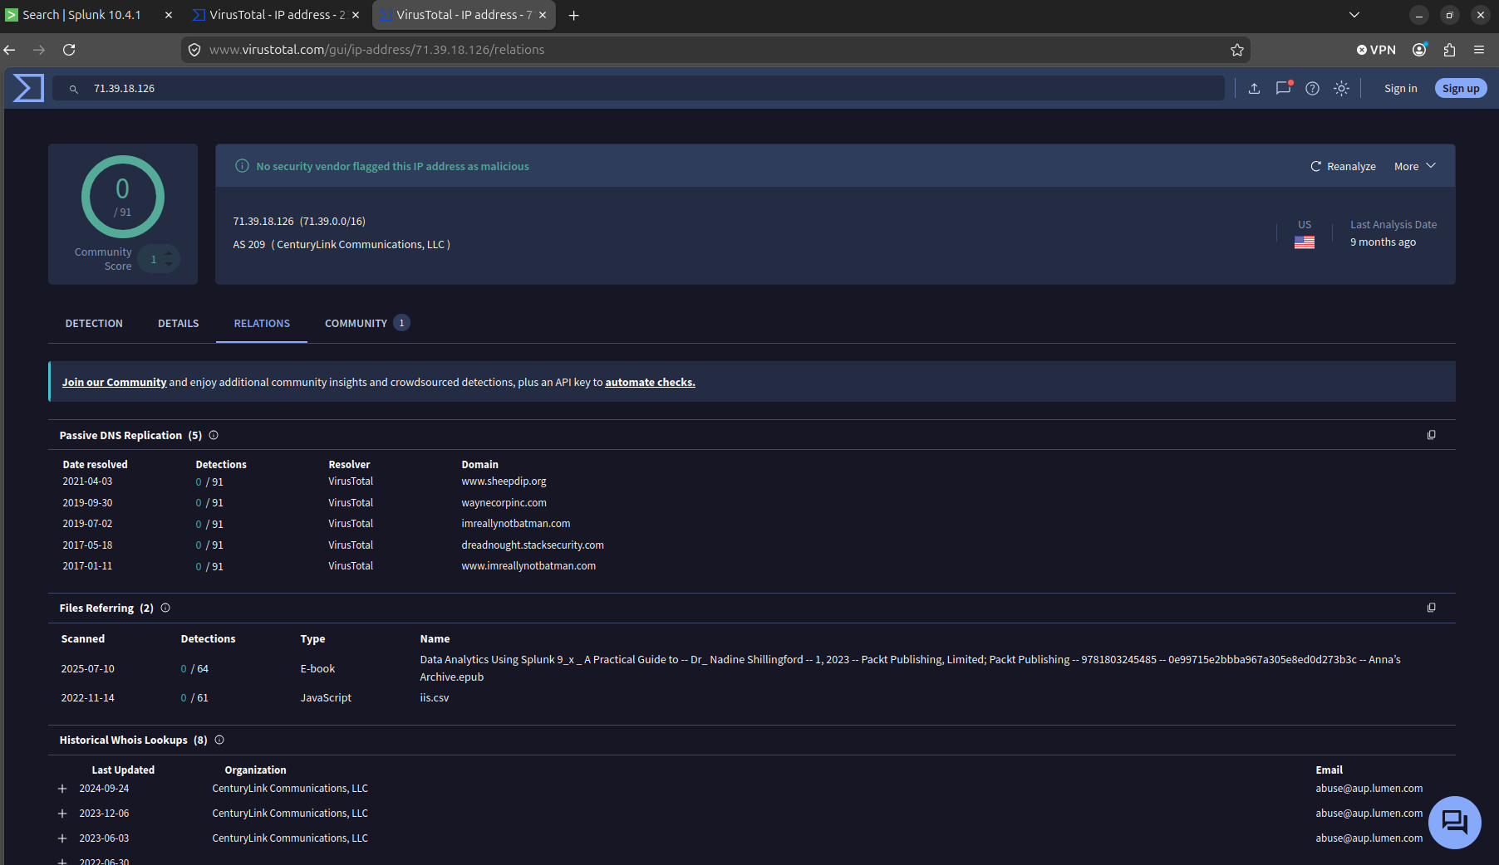Open the iis.csv file entry
The image size is (1499, 865).
pos(434,698)
